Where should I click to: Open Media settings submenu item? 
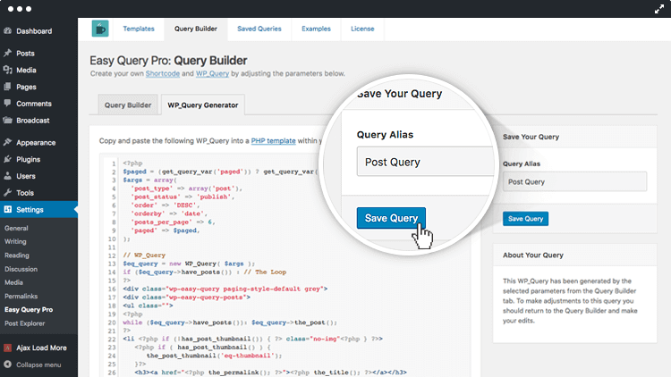(x=13, y=282)
